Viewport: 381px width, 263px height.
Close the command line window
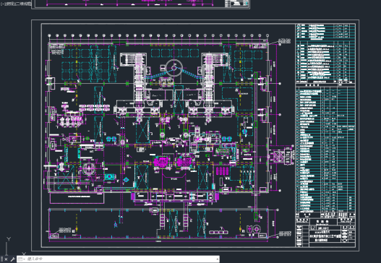(6, 259)
